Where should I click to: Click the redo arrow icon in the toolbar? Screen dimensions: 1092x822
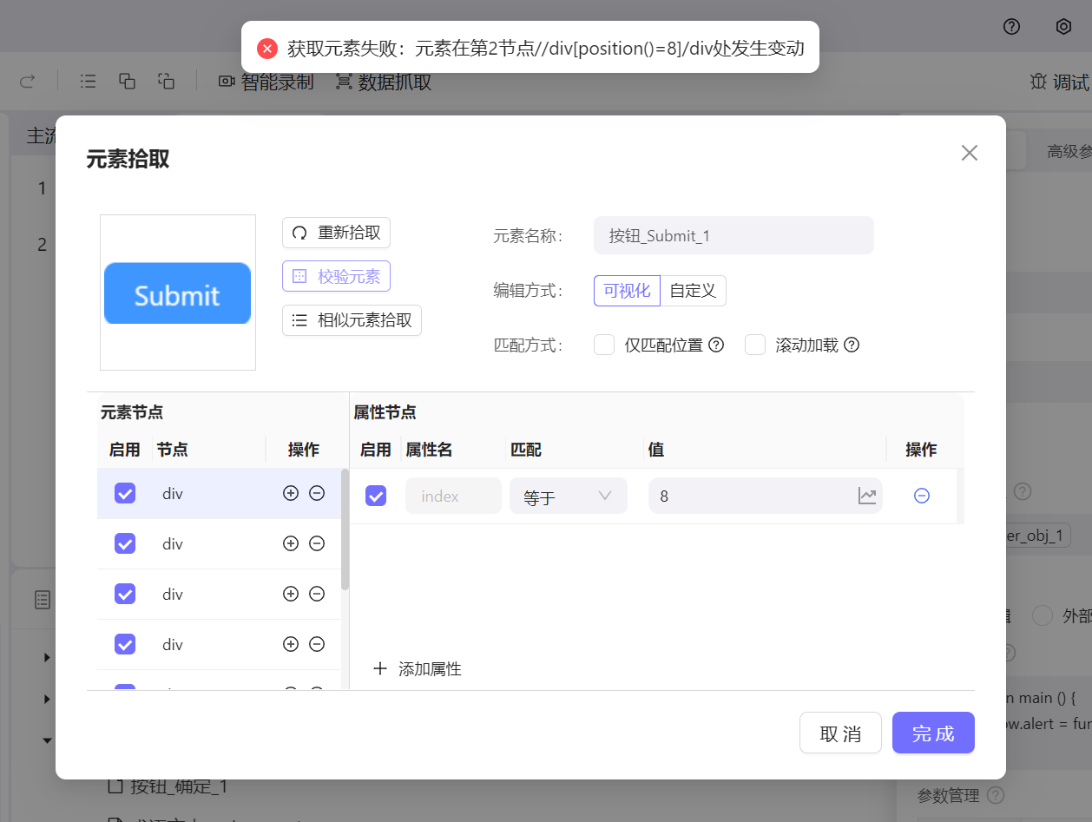point(27,80)
